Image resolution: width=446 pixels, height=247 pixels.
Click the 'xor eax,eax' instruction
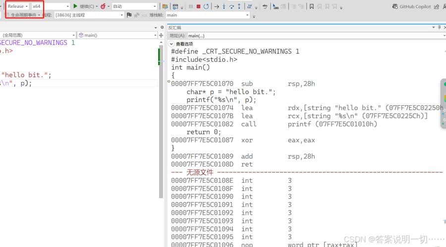click(x=243, y=140)
